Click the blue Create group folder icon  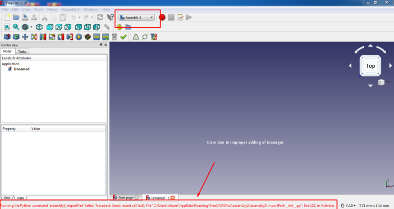128,27
